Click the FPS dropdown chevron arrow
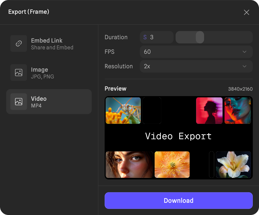 click(244, 52)
